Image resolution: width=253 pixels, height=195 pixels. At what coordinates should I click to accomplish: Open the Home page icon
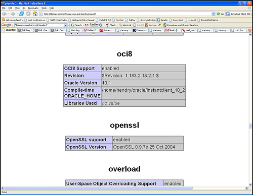[x=35, y=14]
